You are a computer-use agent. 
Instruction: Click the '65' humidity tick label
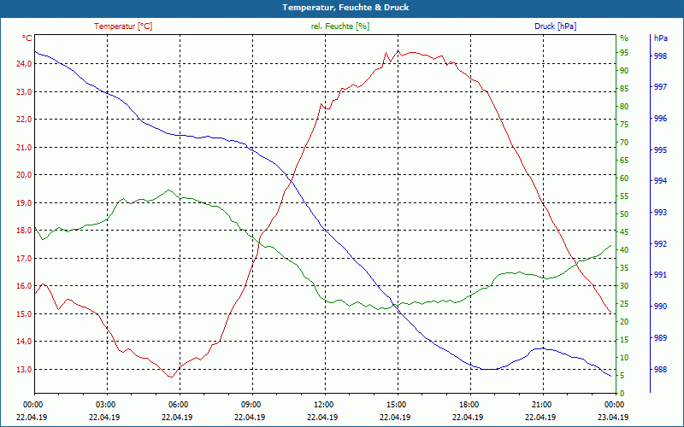(x=624, y=161)
